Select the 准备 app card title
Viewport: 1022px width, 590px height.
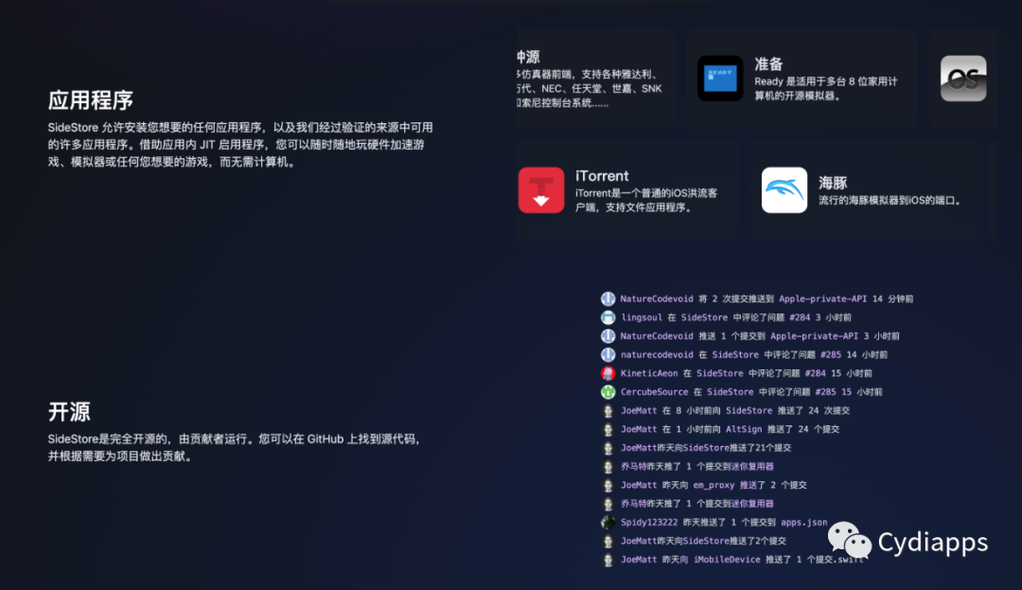tap(768, 63)
